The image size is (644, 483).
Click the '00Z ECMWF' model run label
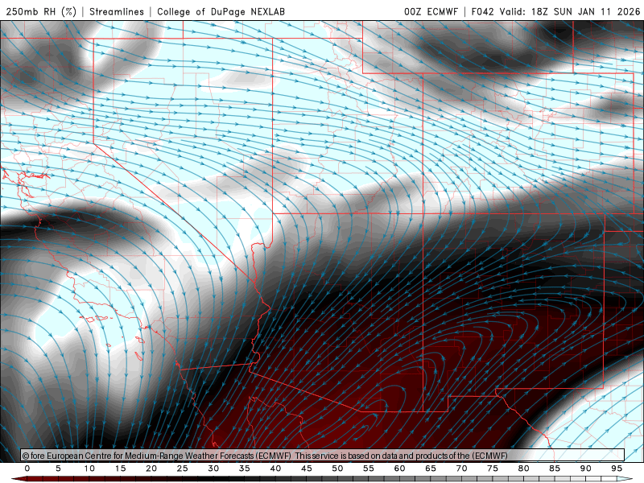point(431,11)
